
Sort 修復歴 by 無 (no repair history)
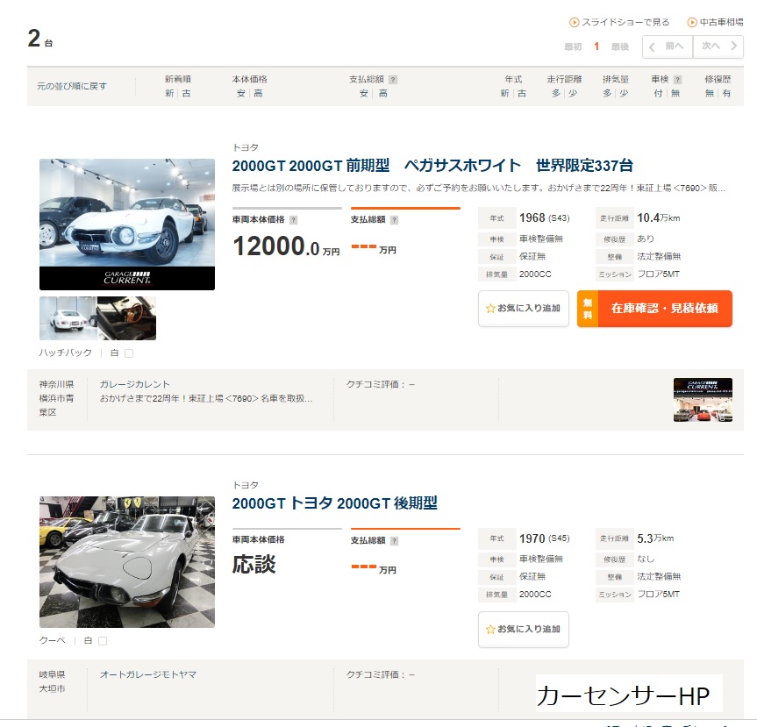[710, 93]
